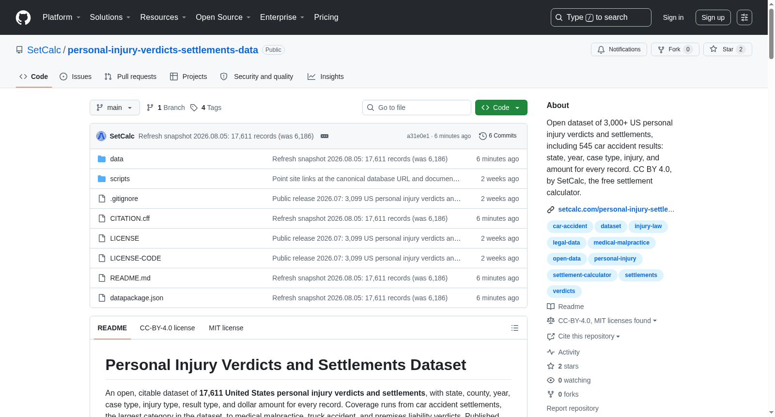View the 0 watching list
Image resolution: width=775 pixels, height=417 pixels.
[569, 380]
